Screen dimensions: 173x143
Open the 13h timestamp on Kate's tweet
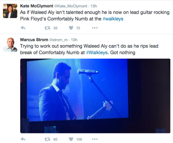tap(94, 6)
